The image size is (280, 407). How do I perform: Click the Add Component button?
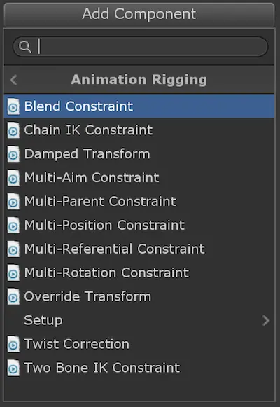click(x=139, y=14)
